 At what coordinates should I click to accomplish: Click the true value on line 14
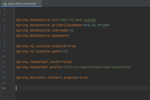pos(84,78)
